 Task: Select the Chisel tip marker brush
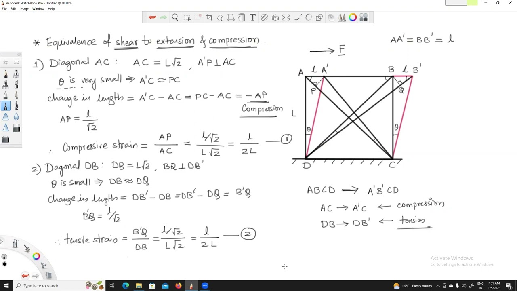point(16,84)
